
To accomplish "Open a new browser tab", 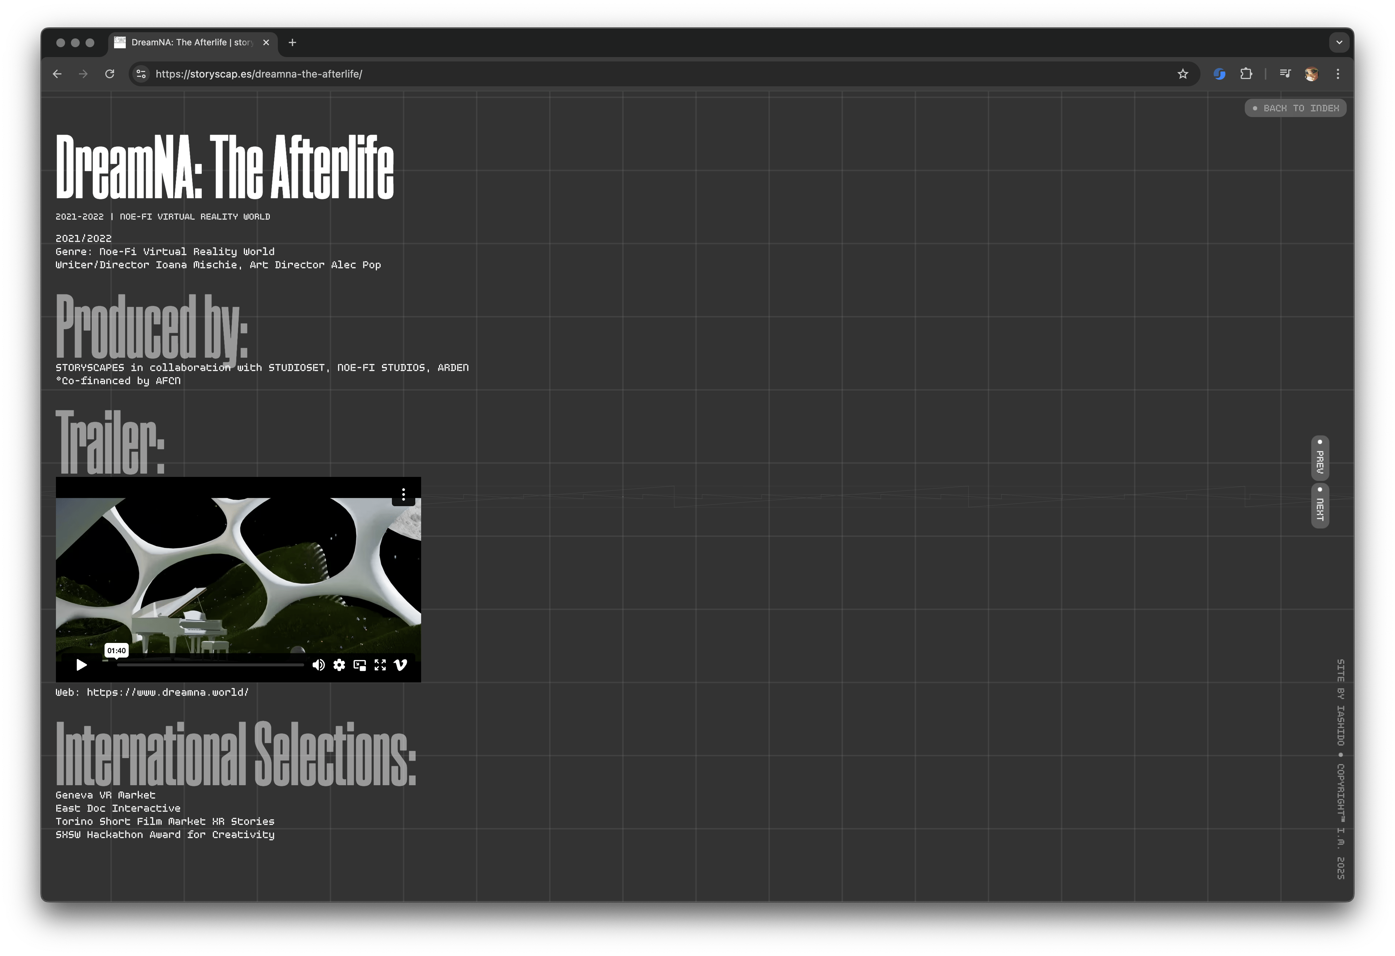I will (292, 43).
